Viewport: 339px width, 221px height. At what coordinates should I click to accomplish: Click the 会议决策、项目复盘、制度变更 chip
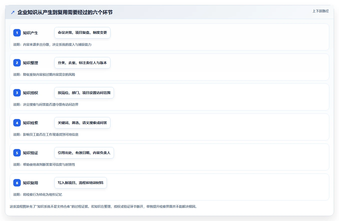point(82,33)
